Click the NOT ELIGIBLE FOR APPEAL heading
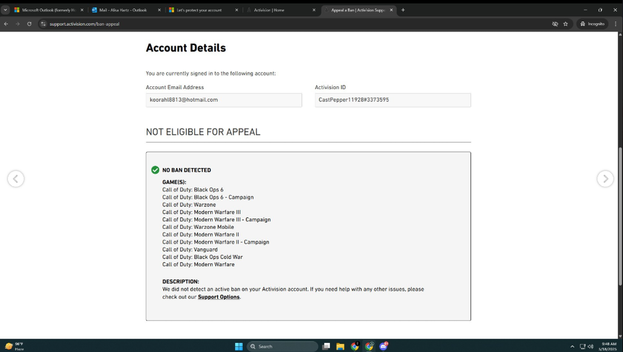 (203, 132)
